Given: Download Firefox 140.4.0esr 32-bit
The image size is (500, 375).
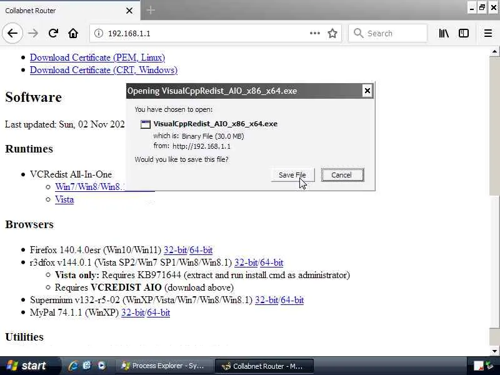Looking at the screenshot, I should tap(175, 250).
